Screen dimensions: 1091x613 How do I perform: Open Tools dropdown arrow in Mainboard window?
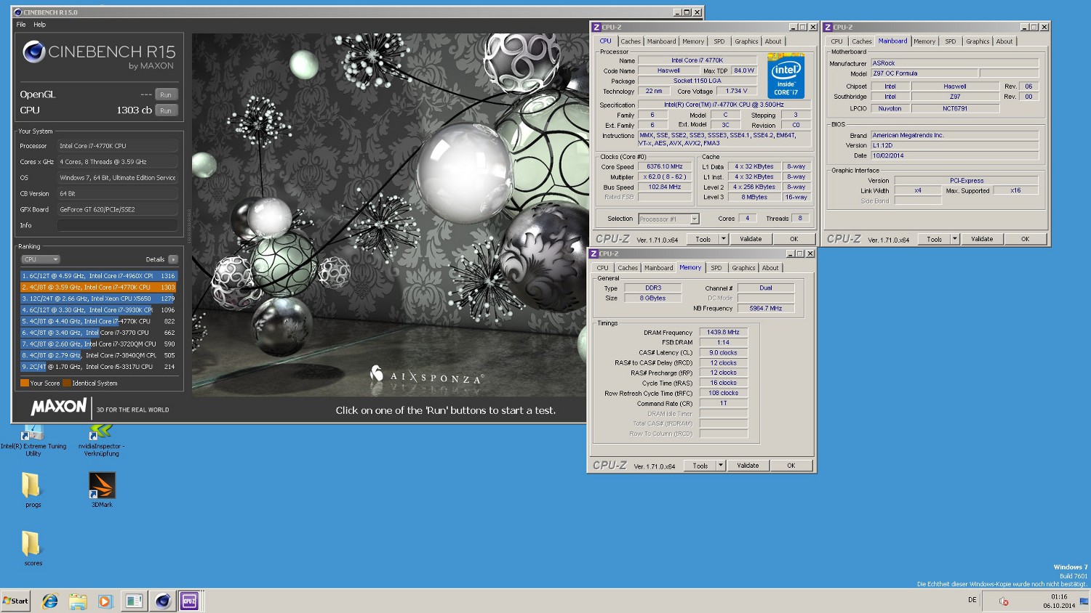click(x=954, y=239)
